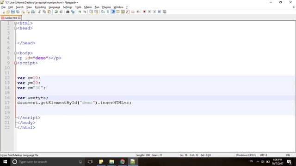The image size is (296, 166).
Task: Open File Explorer from the taskbar
Action: pos(112,162)
